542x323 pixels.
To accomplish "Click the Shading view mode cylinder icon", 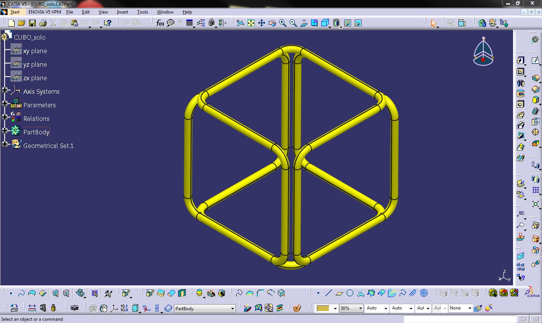I will (x=336, y=23).
